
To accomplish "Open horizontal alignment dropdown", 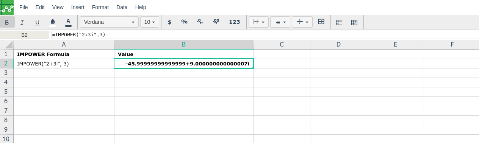I will point(280,22).
